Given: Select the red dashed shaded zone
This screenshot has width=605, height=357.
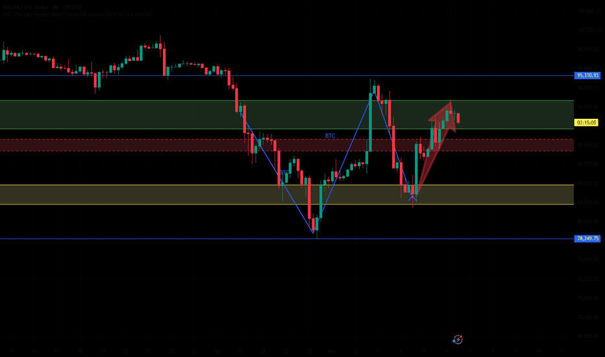Looking at the screenshot, I should point(287,145).
